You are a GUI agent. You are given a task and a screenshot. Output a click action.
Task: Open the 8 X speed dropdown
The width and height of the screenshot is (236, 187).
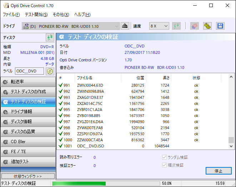click(x=159, y=26)
